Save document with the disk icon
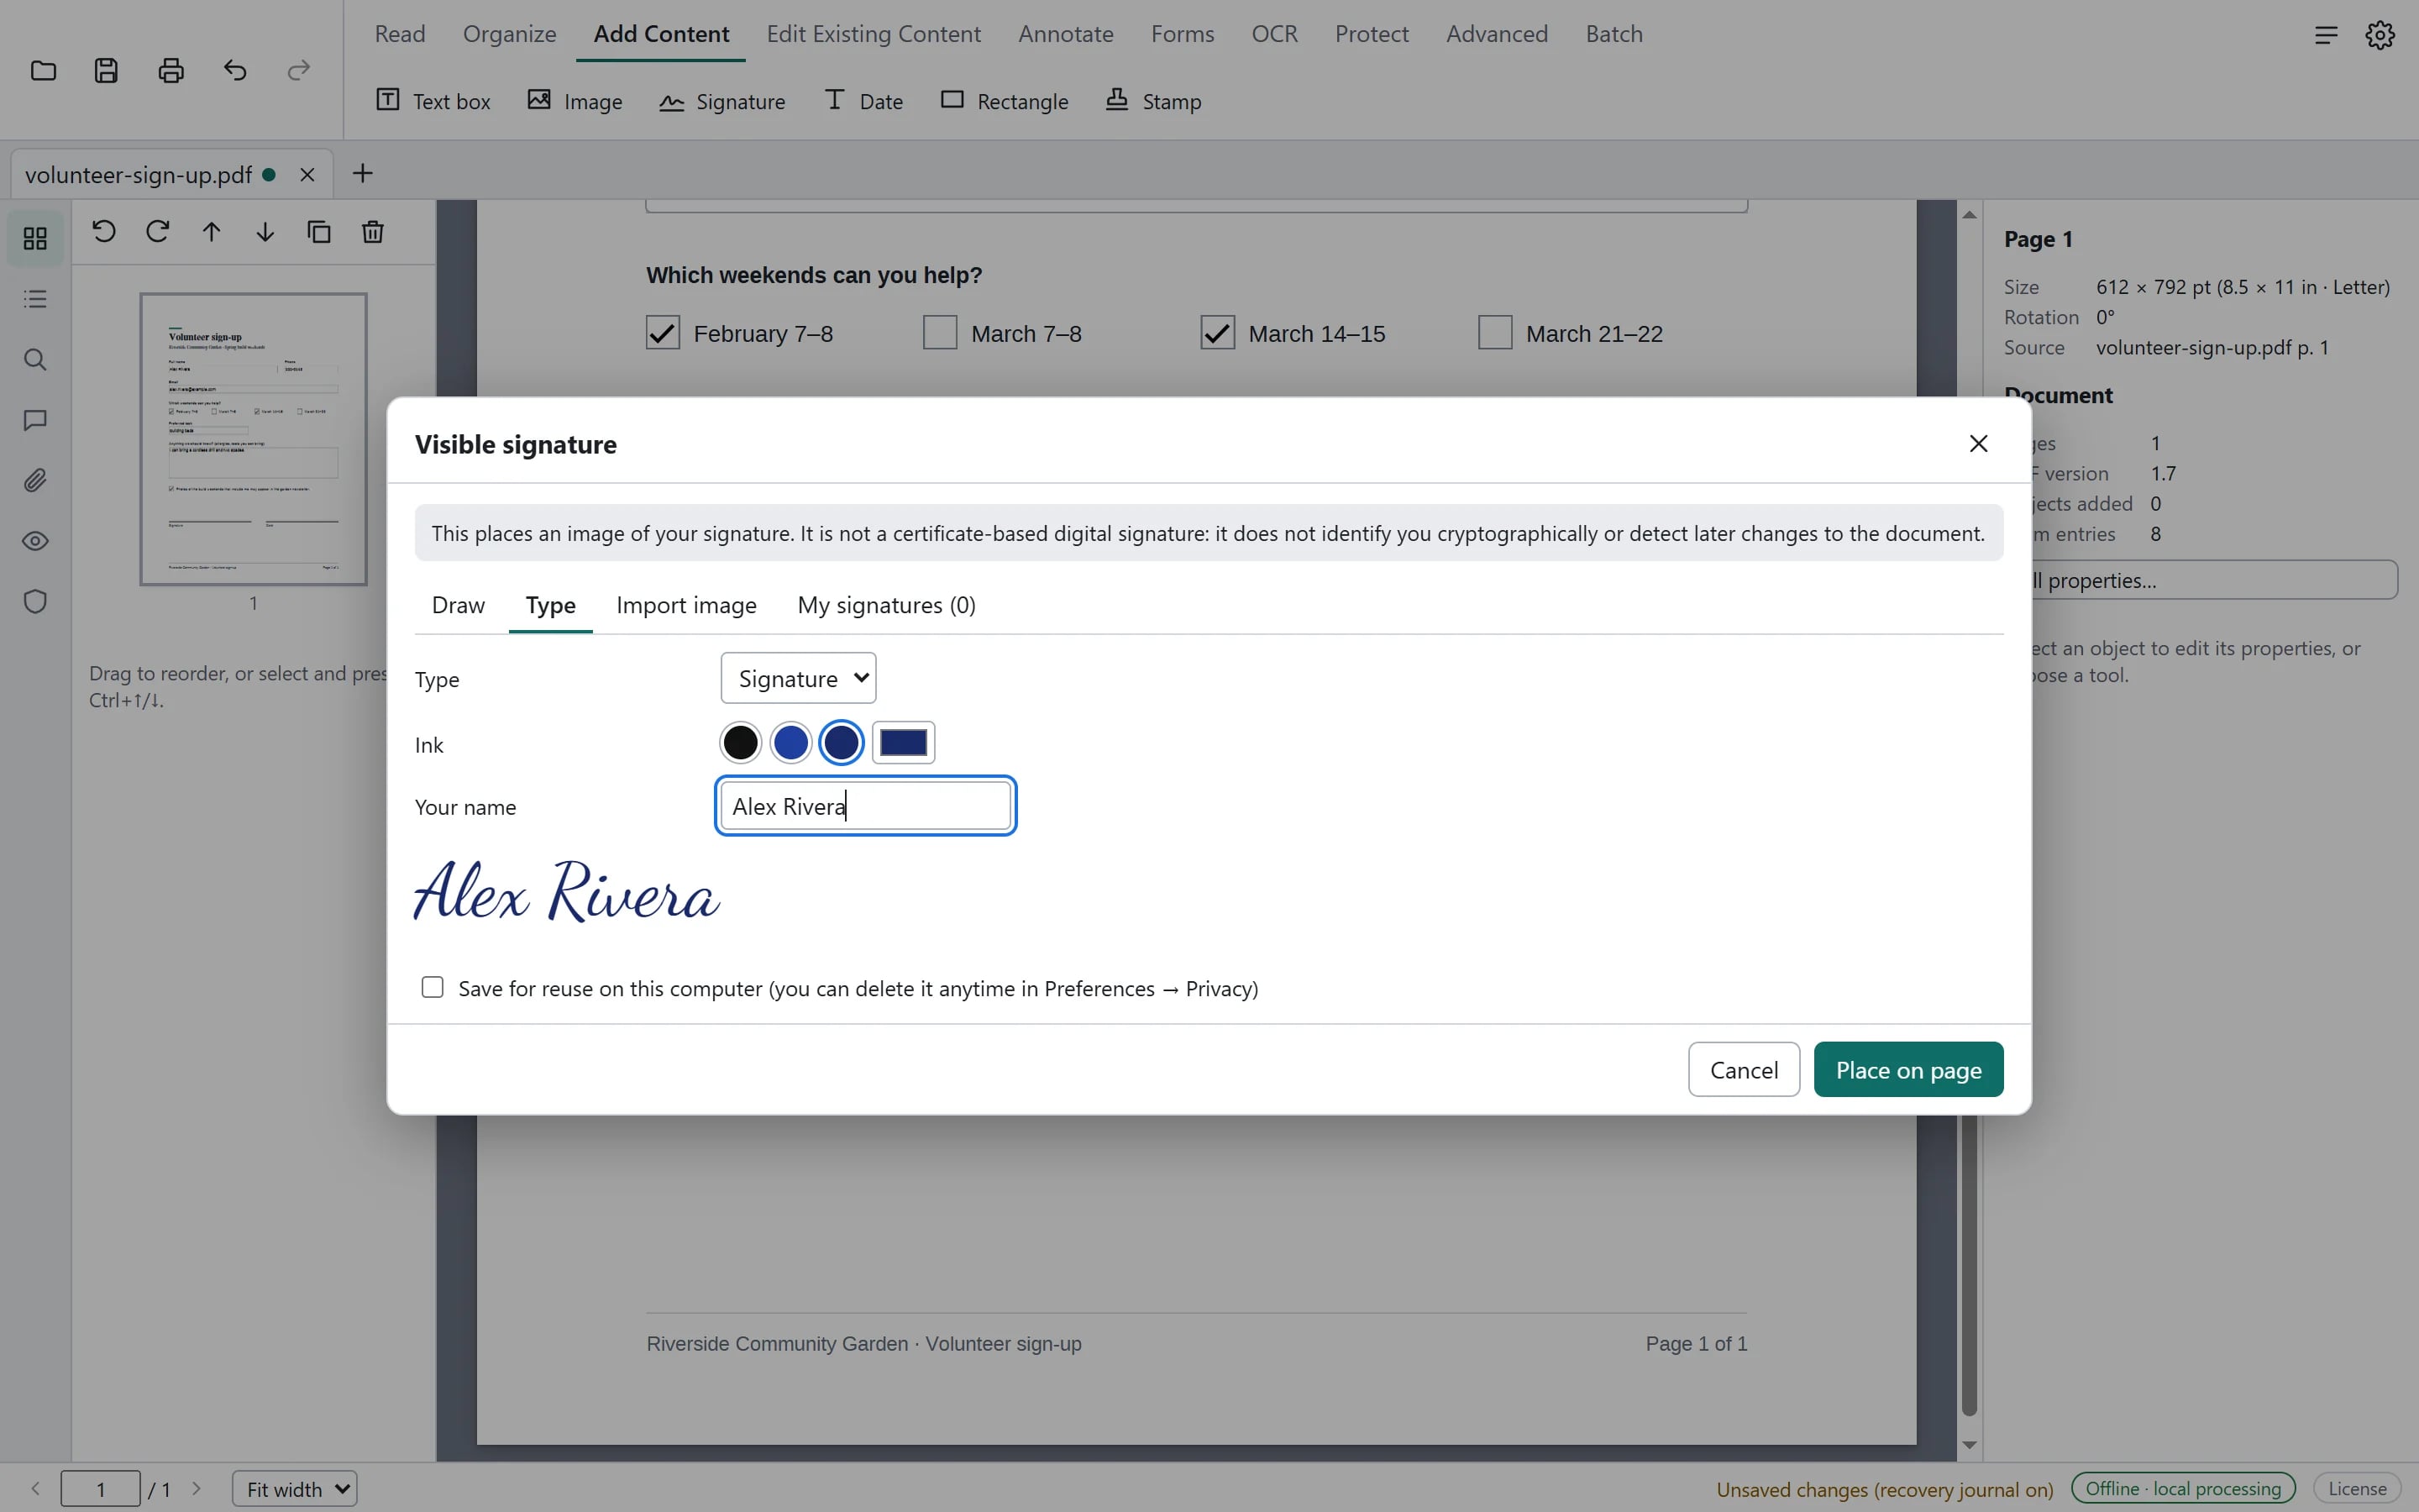The image size is (2419, 1512). (107, 71)
